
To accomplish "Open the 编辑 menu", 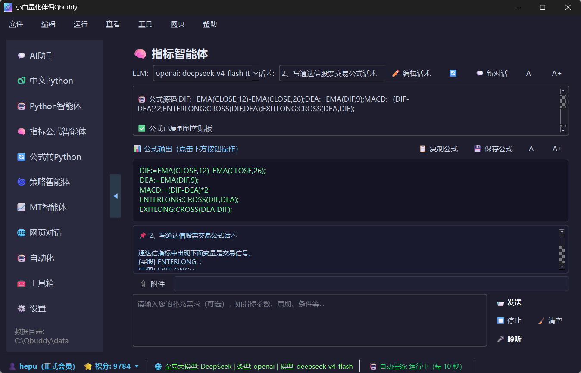I will (48, 24).
